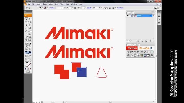Click the Opacity value input field
Viewport: 184px width, 103px height.
[x=96, y=8]
